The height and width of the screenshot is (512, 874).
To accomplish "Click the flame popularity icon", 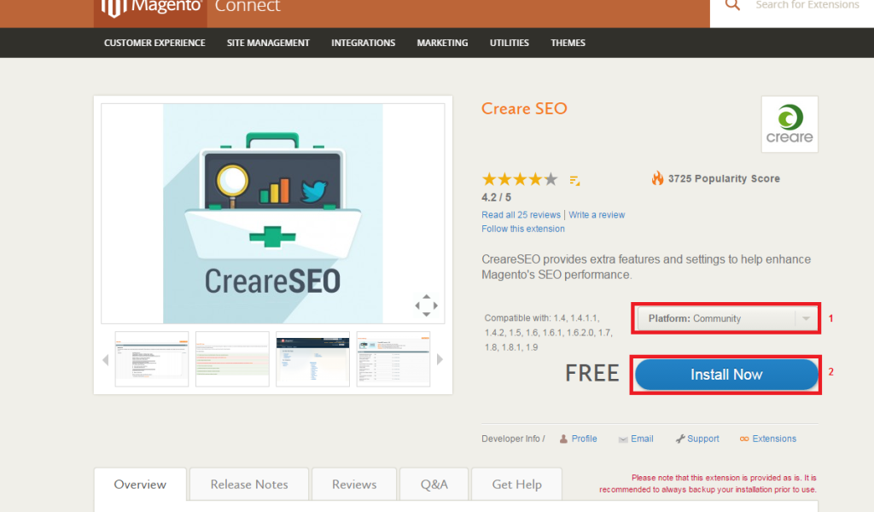I will 658,177.
